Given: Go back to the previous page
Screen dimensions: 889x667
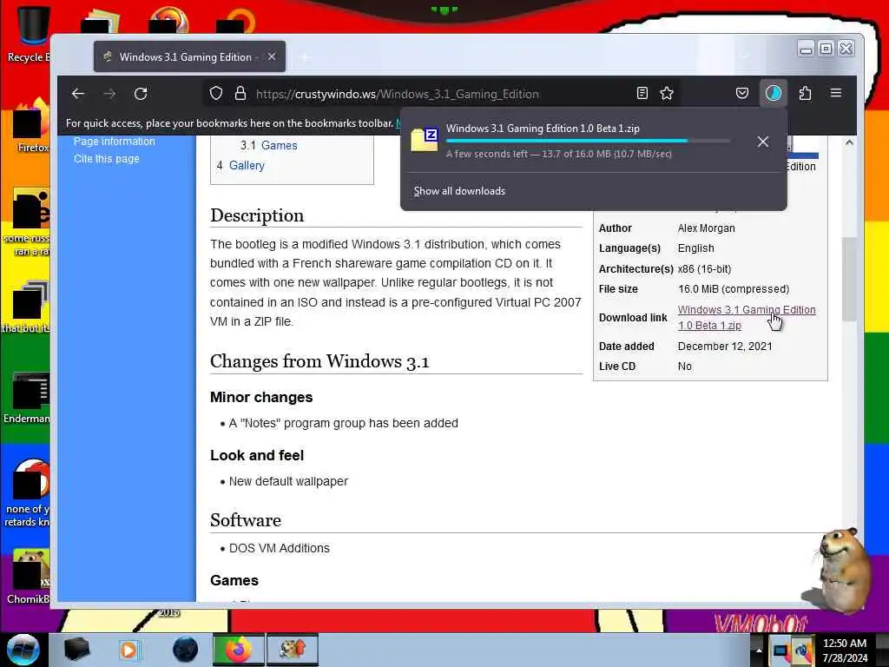Looking at the screenshot, I should [x=78, y=94].
